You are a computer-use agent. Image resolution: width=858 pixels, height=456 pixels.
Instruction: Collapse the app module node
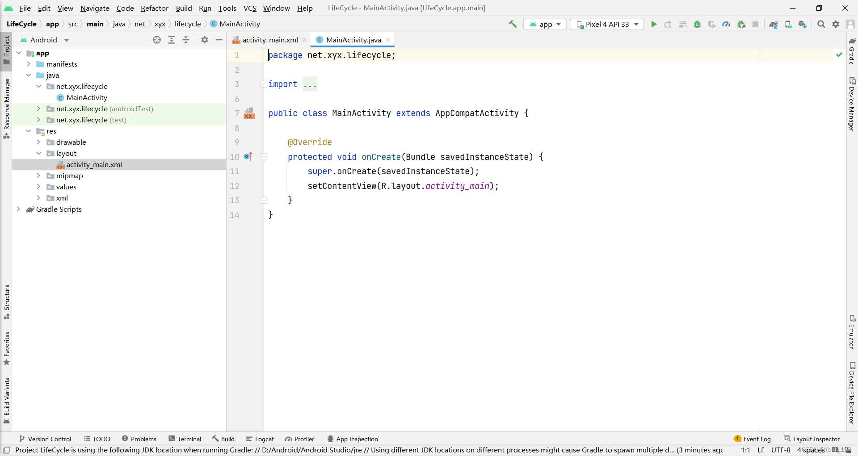coord(19,53)
